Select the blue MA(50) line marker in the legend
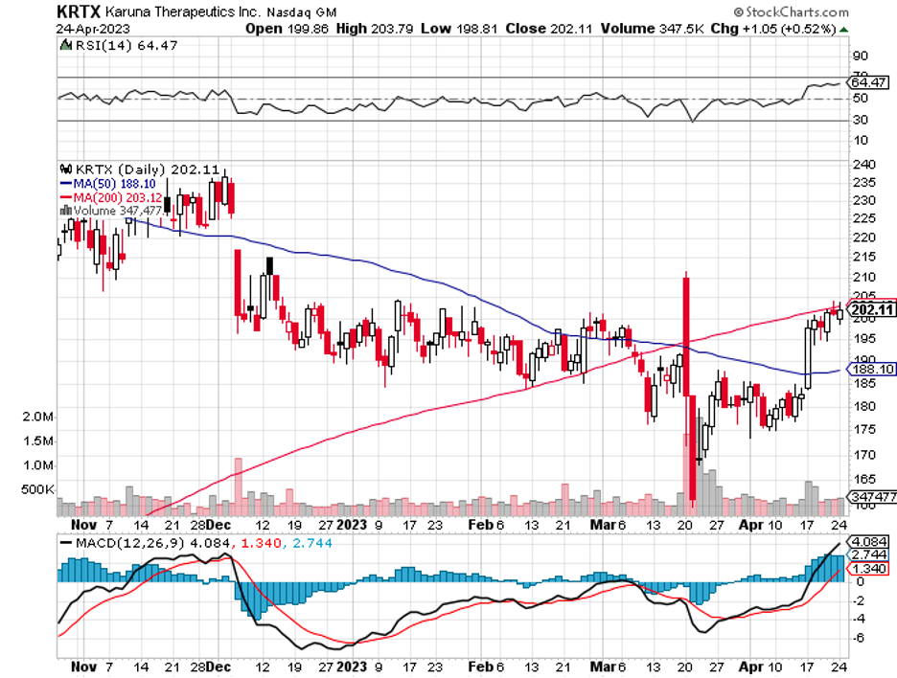The image size is (897, 678). pos(66,184)
